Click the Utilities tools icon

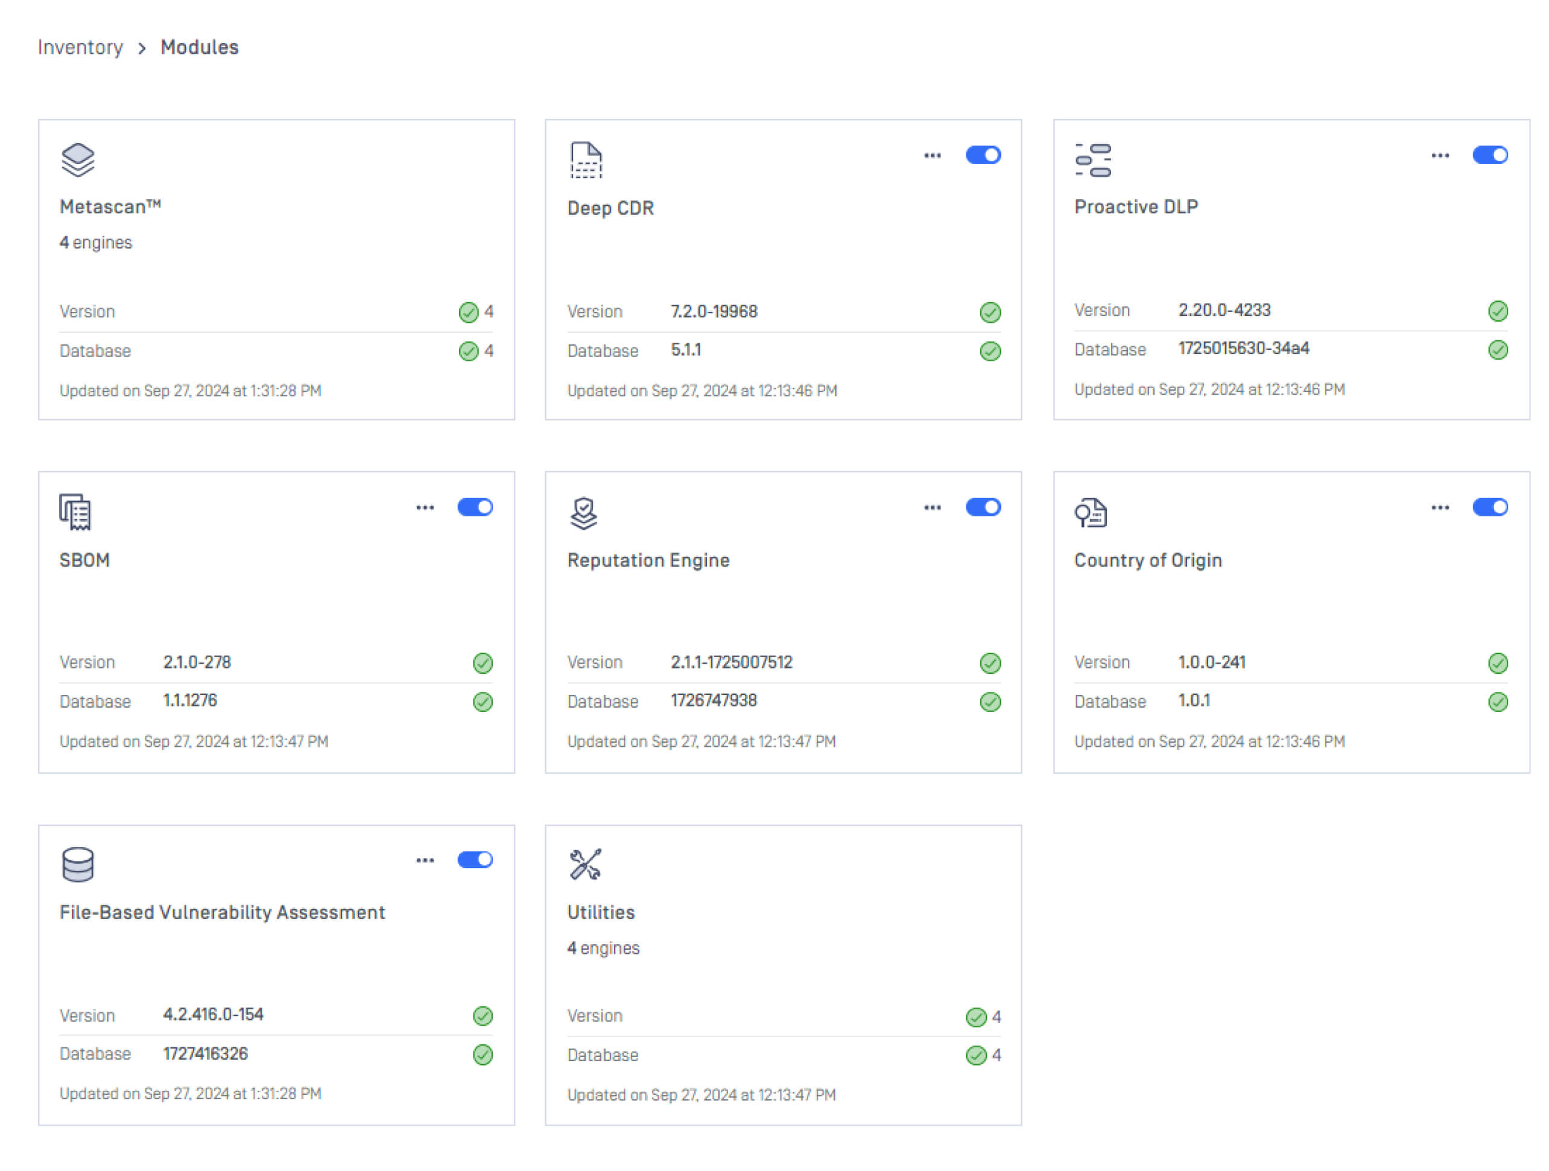click(x=584, y=865)
